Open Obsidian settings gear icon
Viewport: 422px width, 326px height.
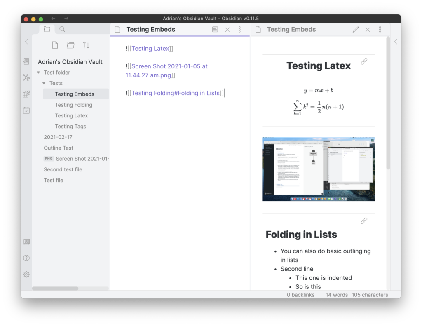pyautogui.click(x=26, y=274)
